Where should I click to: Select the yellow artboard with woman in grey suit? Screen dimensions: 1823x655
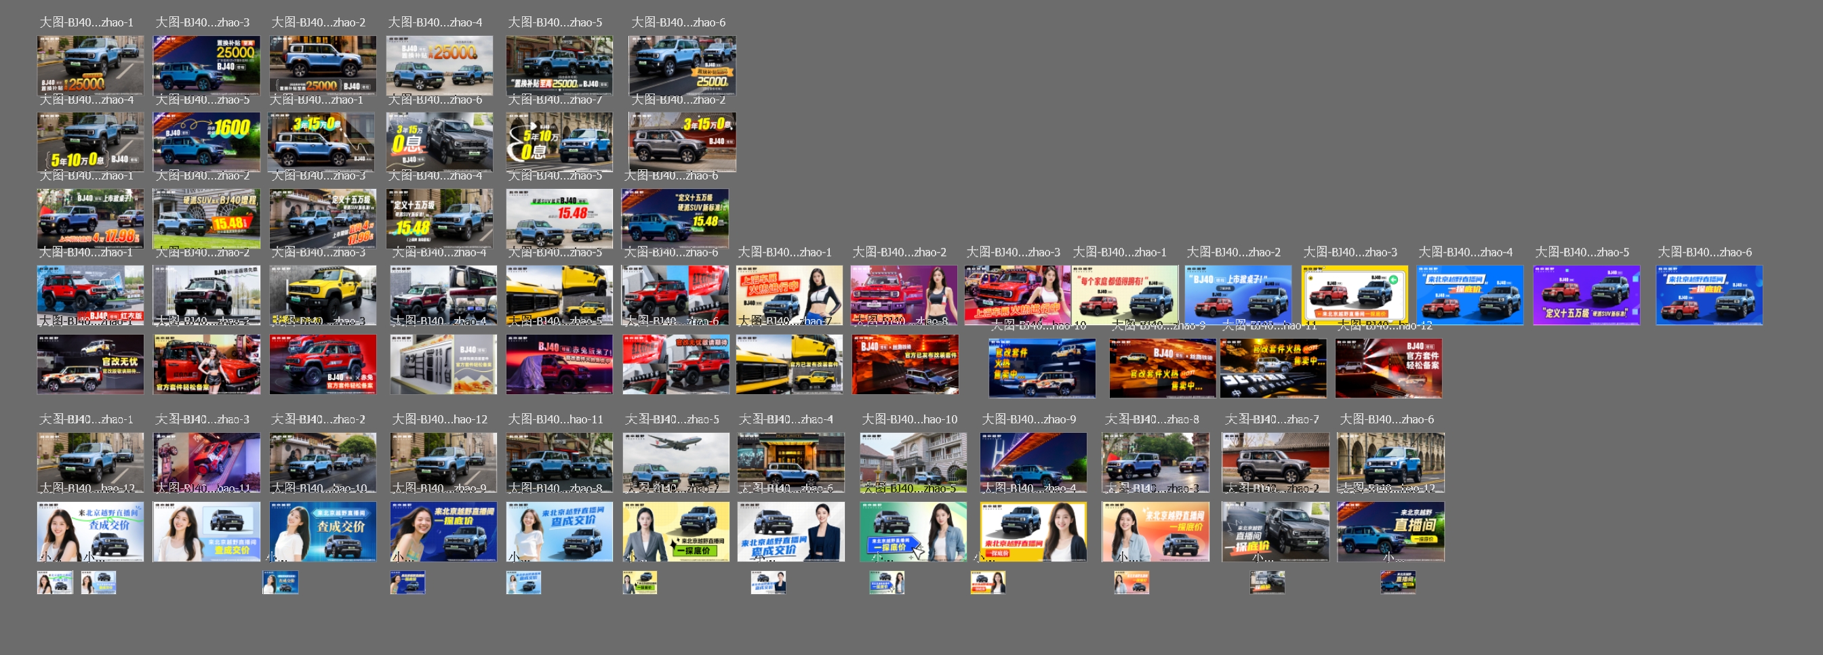pos(676,532)
